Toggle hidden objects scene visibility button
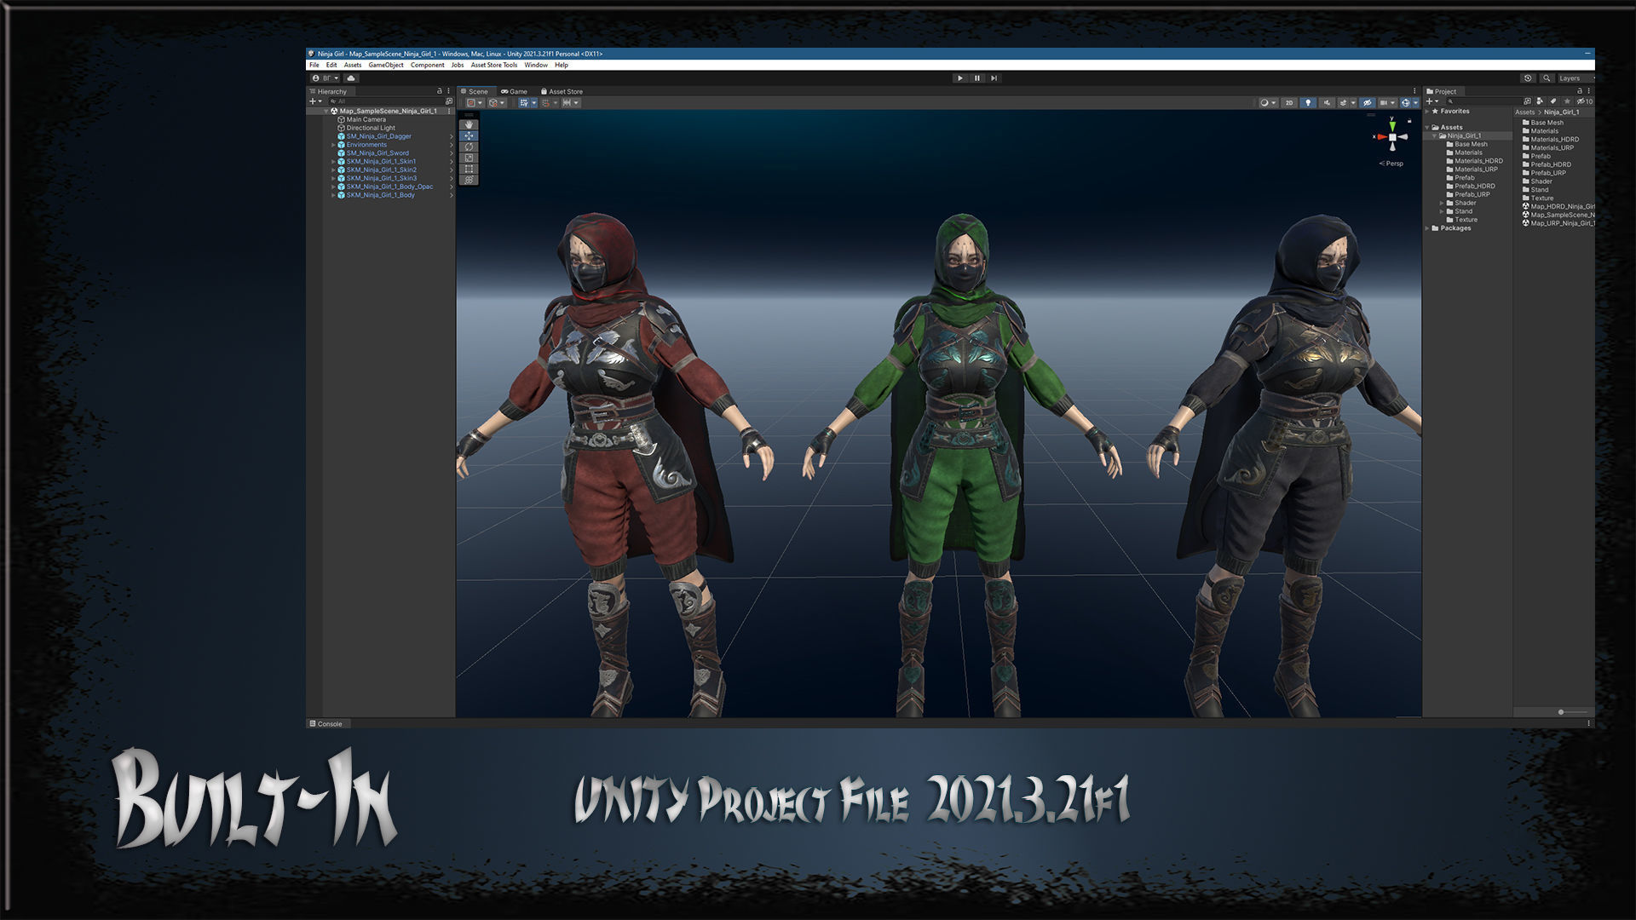The width and height of the screenshot is (1636, 920). [1367, 103]
